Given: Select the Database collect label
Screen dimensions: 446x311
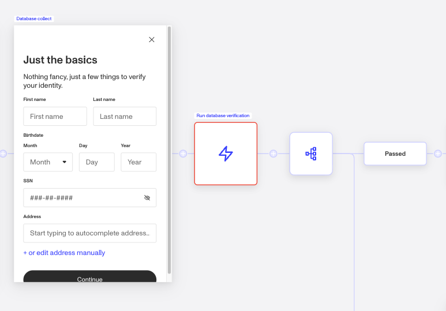Looking at the screenshot, I should click(x=34, y=18).
